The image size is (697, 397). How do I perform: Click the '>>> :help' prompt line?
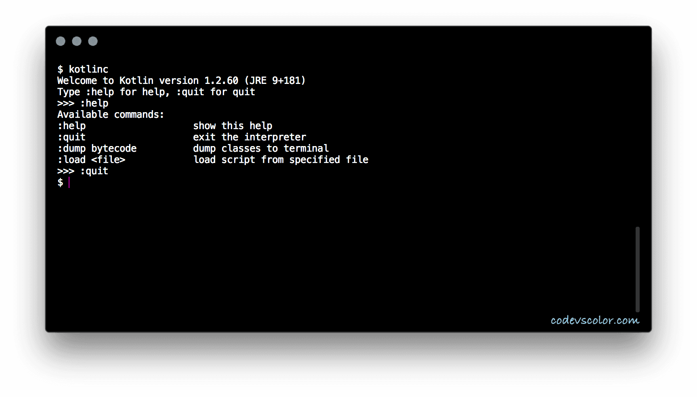coord(83,103)
